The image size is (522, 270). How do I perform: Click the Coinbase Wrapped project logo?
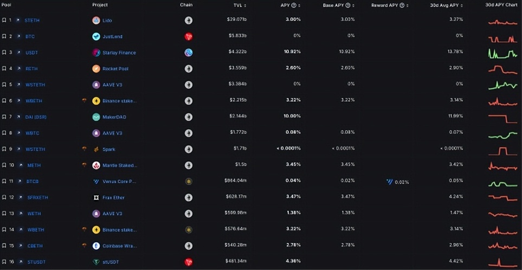tap(96, 246)
